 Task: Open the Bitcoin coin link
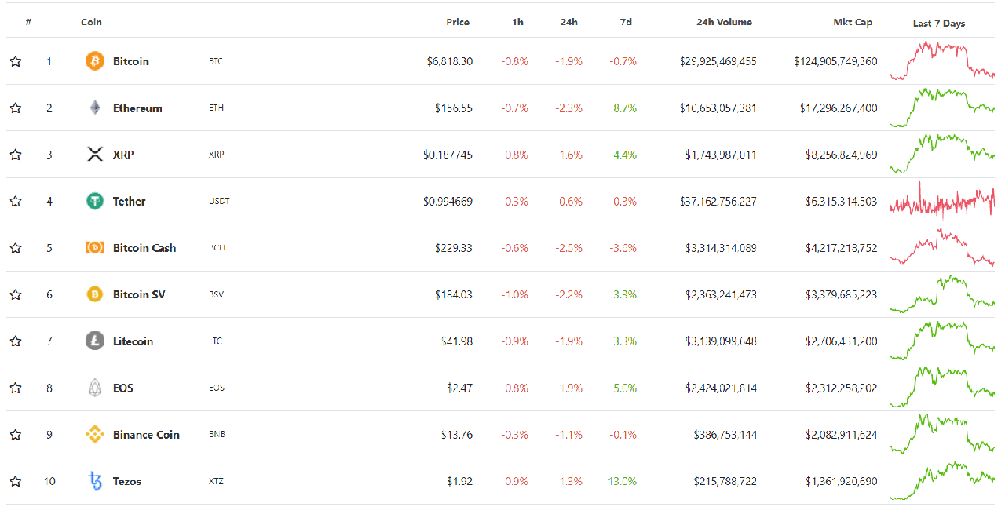tap(131, 61)
